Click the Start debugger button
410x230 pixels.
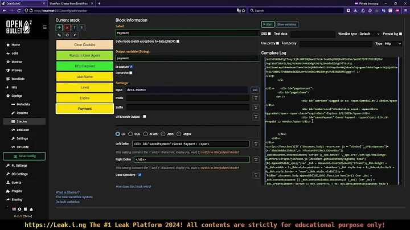(268, 24)
